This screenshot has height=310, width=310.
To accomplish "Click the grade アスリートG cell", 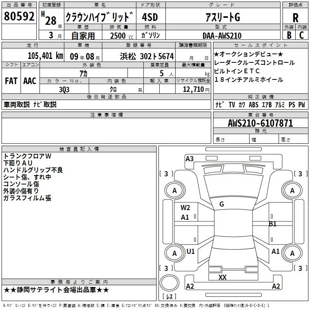I will [x=223, y=17].
